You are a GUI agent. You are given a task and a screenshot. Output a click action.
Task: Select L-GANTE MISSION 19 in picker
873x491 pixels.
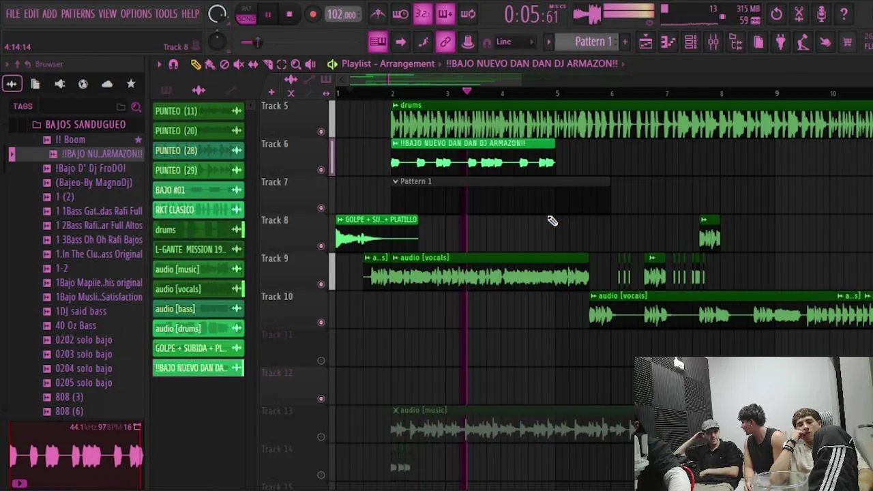[198, 250]
